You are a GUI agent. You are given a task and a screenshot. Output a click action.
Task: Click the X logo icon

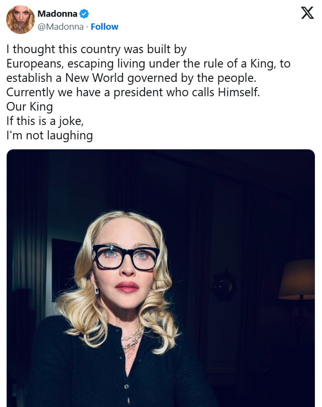click(308, 13)
